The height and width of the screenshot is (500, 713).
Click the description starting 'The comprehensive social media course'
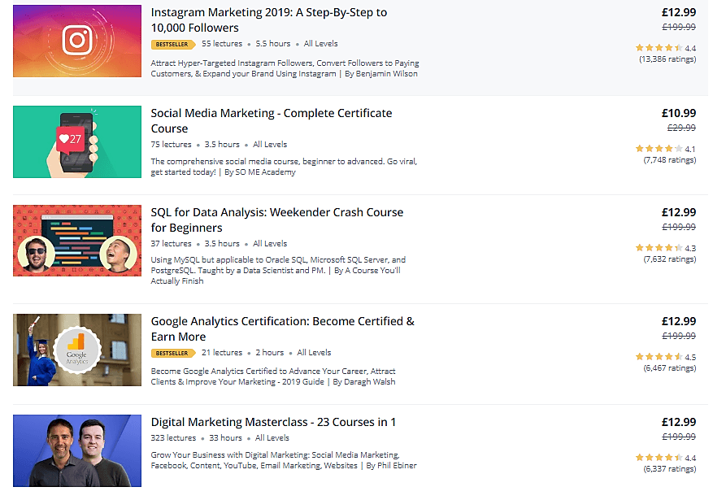click(x=284, y=167)
